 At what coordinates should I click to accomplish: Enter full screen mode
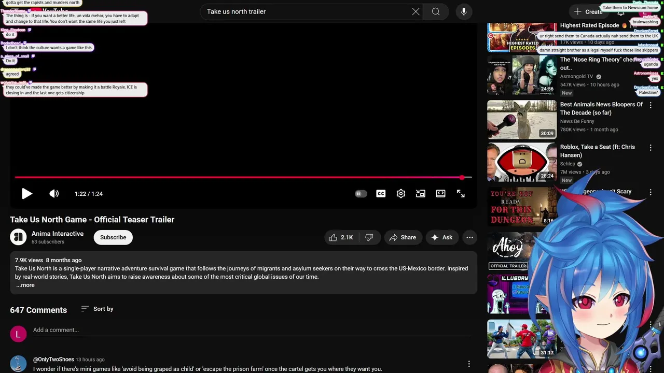tap(461, 194)
